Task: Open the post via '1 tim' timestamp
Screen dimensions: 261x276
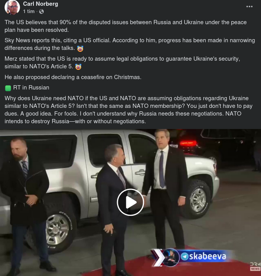Action: [29, 12]
